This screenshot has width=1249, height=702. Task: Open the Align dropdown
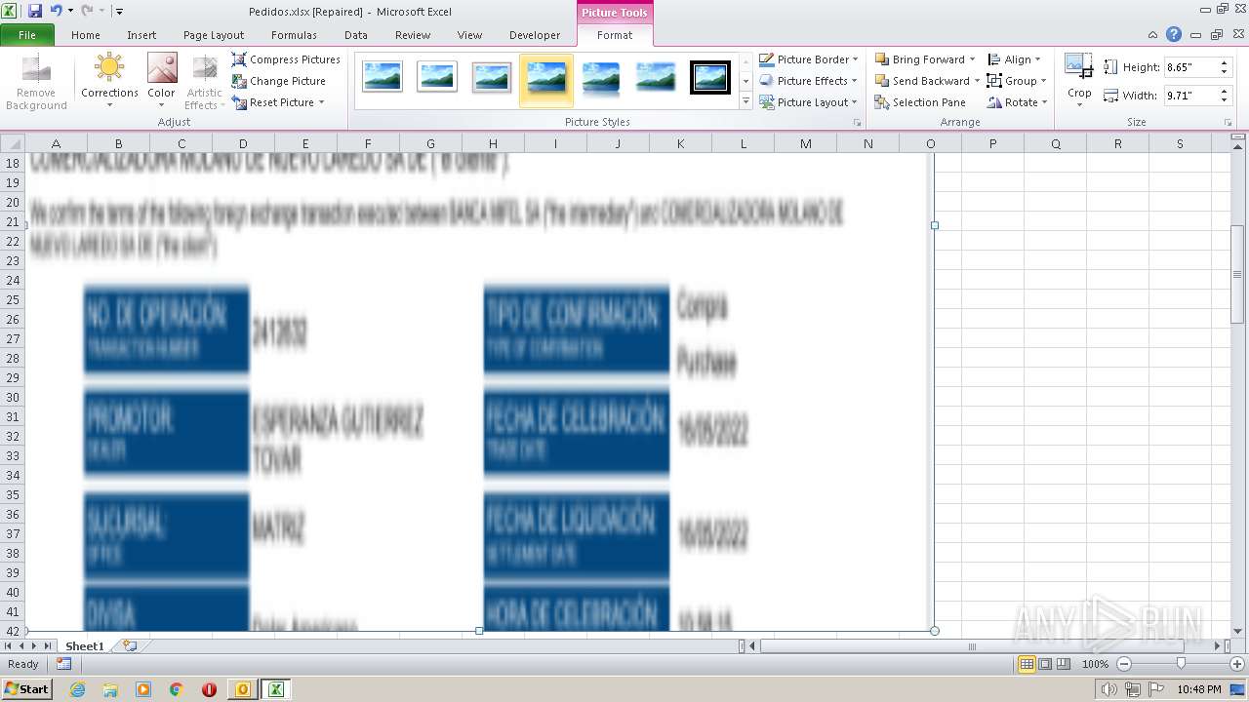(1015, 59)
